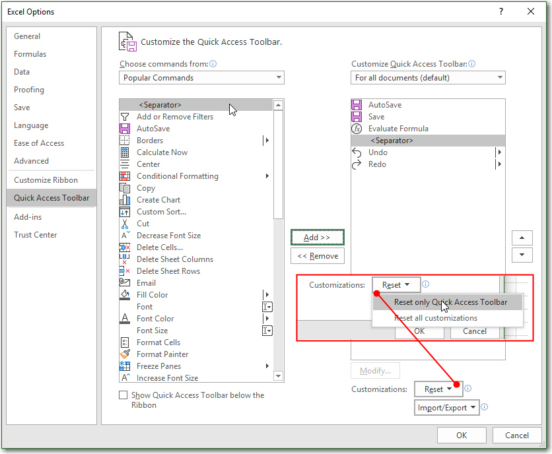The width and height of the screenshot is (552, 454).
Task: Open the Popular Commands dropdown
Action: pyautogui.click(x=202, y=78)
